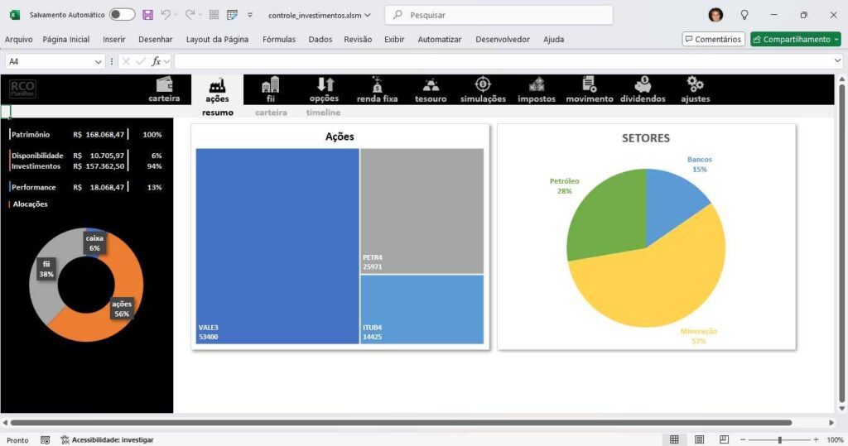Click the Comentários button
This screenshot has width=848, height=446.
(x=713, y=39)
